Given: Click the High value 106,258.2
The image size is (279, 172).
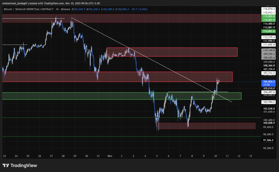Looking at the screenshot, I should click(95, 9).
